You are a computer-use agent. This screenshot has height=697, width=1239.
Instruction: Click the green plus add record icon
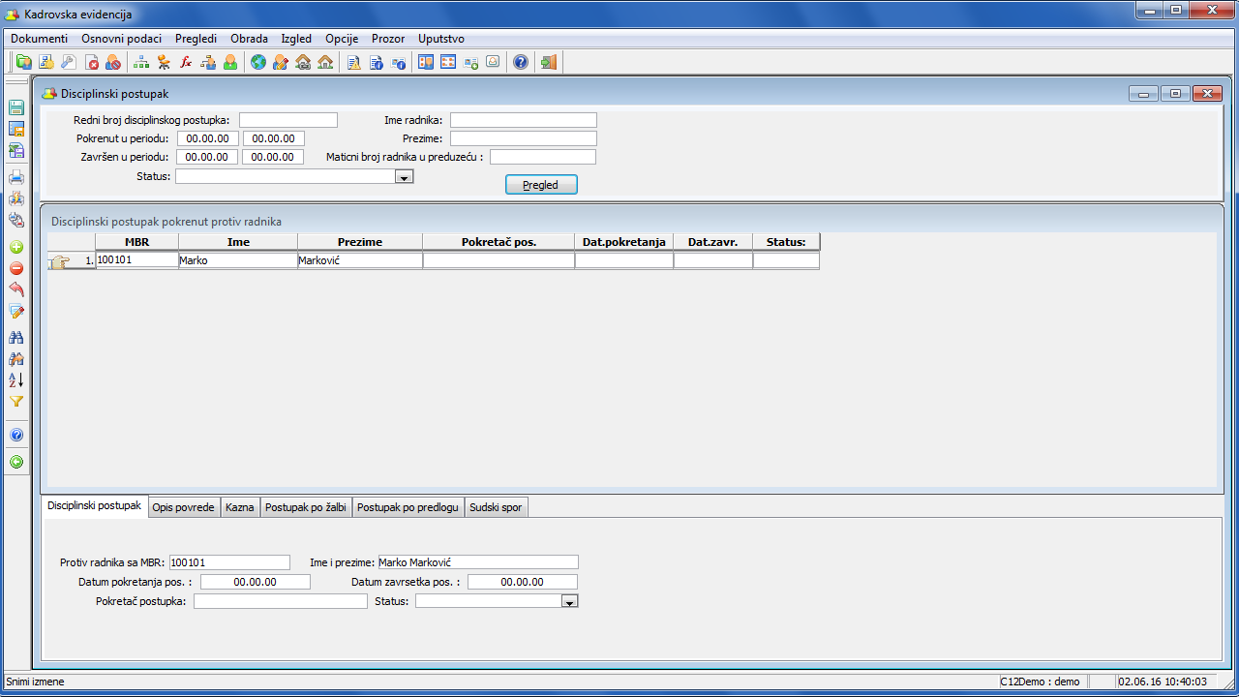(x=16, y=247)
